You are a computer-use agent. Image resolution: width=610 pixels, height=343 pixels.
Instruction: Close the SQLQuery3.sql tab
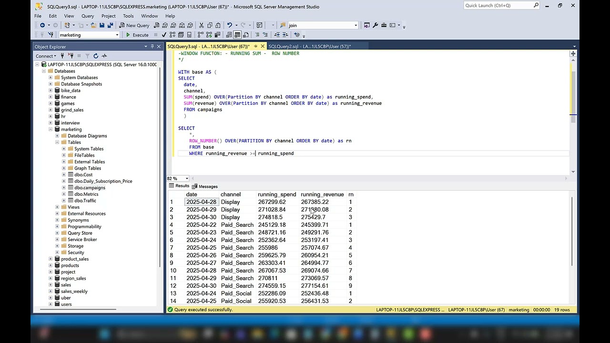pos(263,46)
